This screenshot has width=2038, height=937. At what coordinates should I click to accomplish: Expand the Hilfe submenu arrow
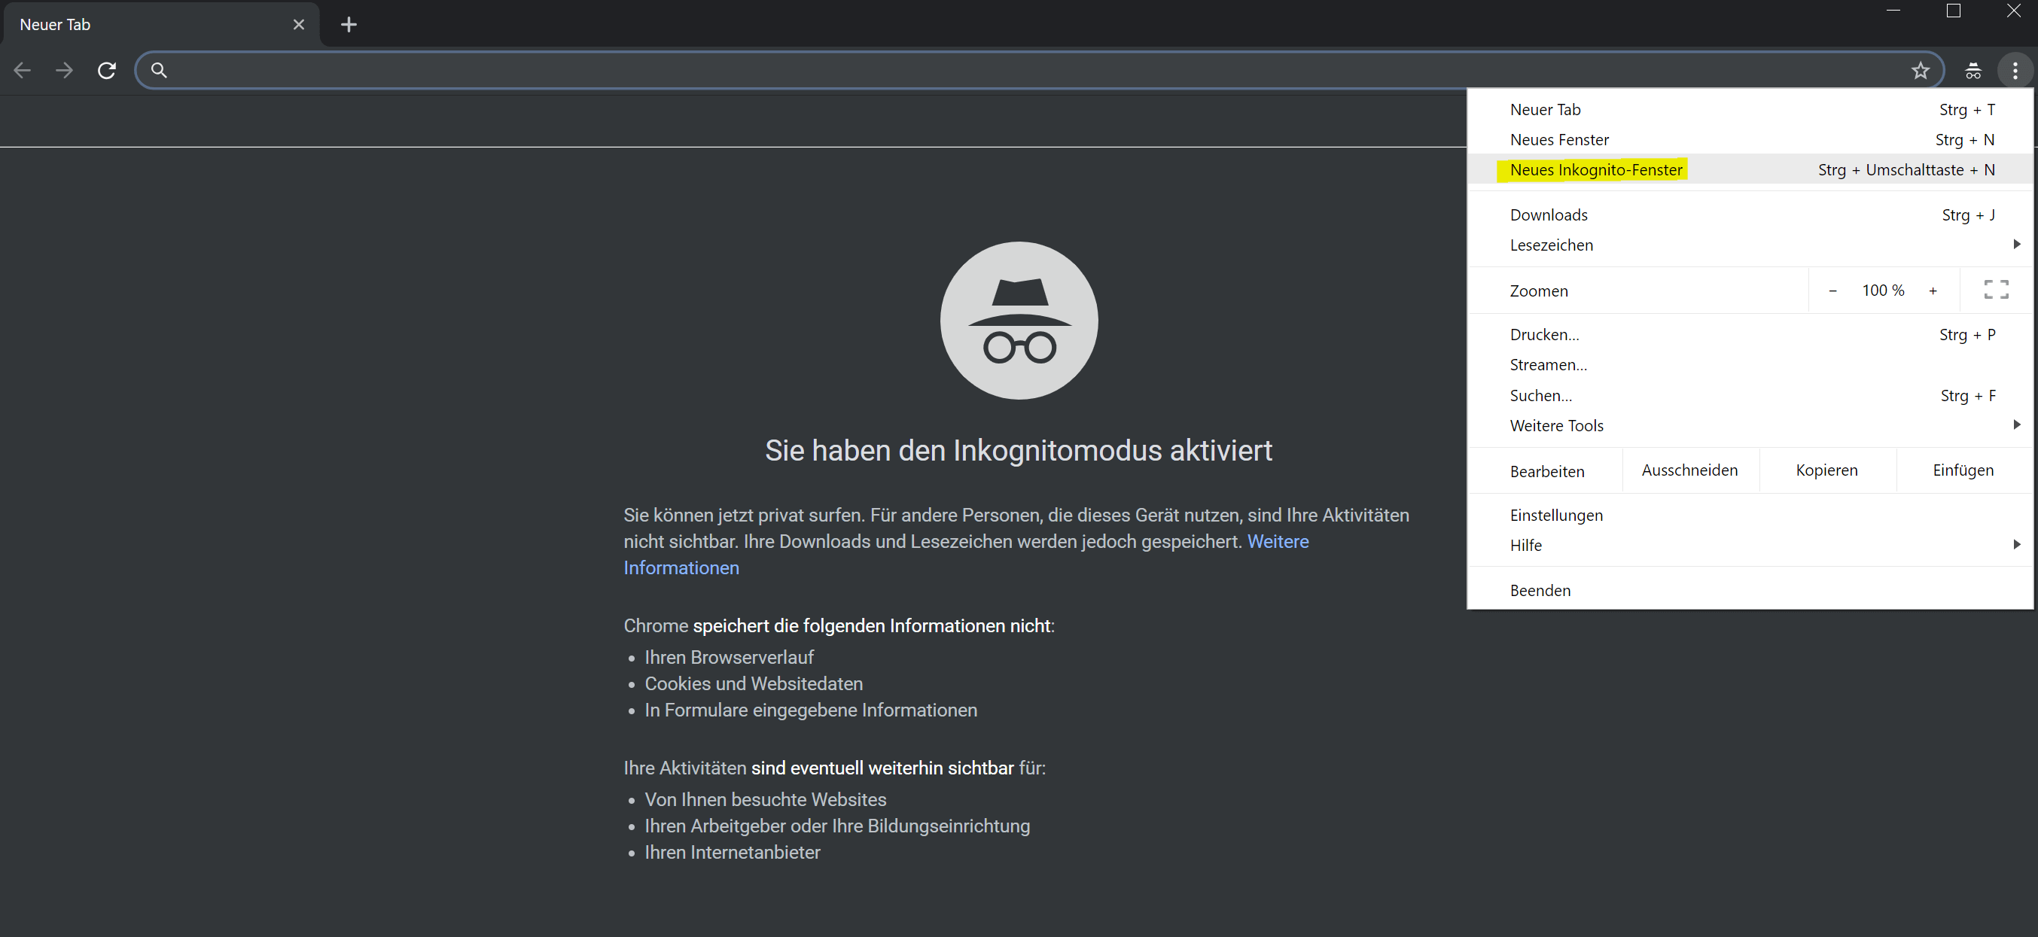coord(2017,544)
